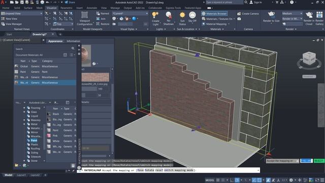The width and height of the screenshot is (325, 183).
Task: Switch to the Solid ribbon tab
Action: tap(17, 8)
